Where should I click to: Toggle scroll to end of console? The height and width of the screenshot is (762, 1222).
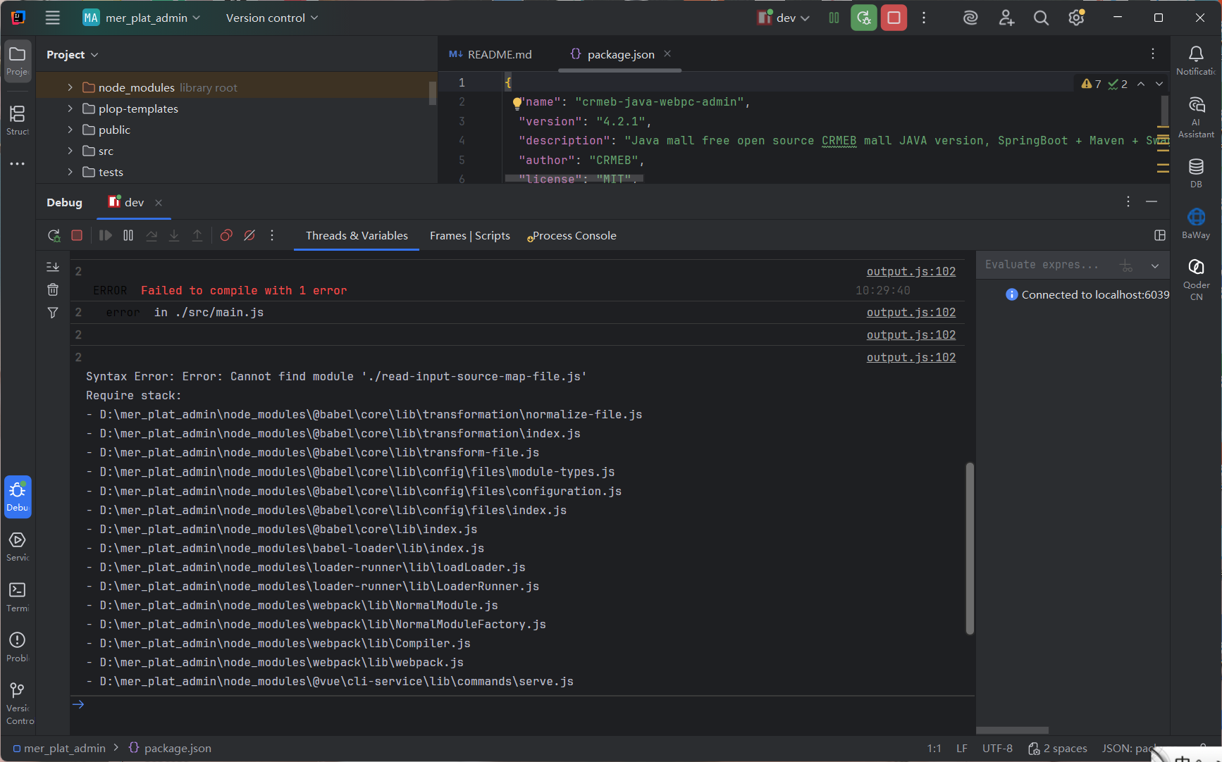(53, 267)
